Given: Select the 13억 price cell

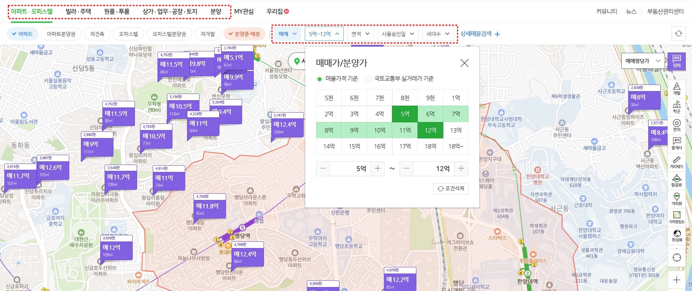Looking at the screenshot, I should [x=456, y=130].
